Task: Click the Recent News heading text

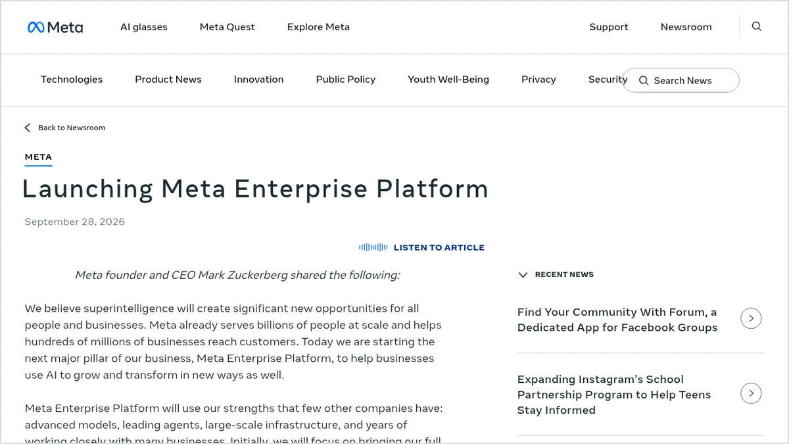Action: pyautogui.click(x=564, y=274)
